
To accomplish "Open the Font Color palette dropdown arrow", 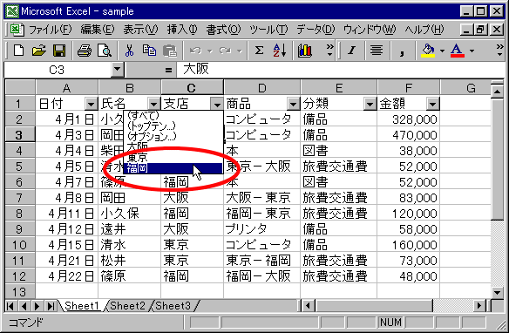I will coord(472,51).
